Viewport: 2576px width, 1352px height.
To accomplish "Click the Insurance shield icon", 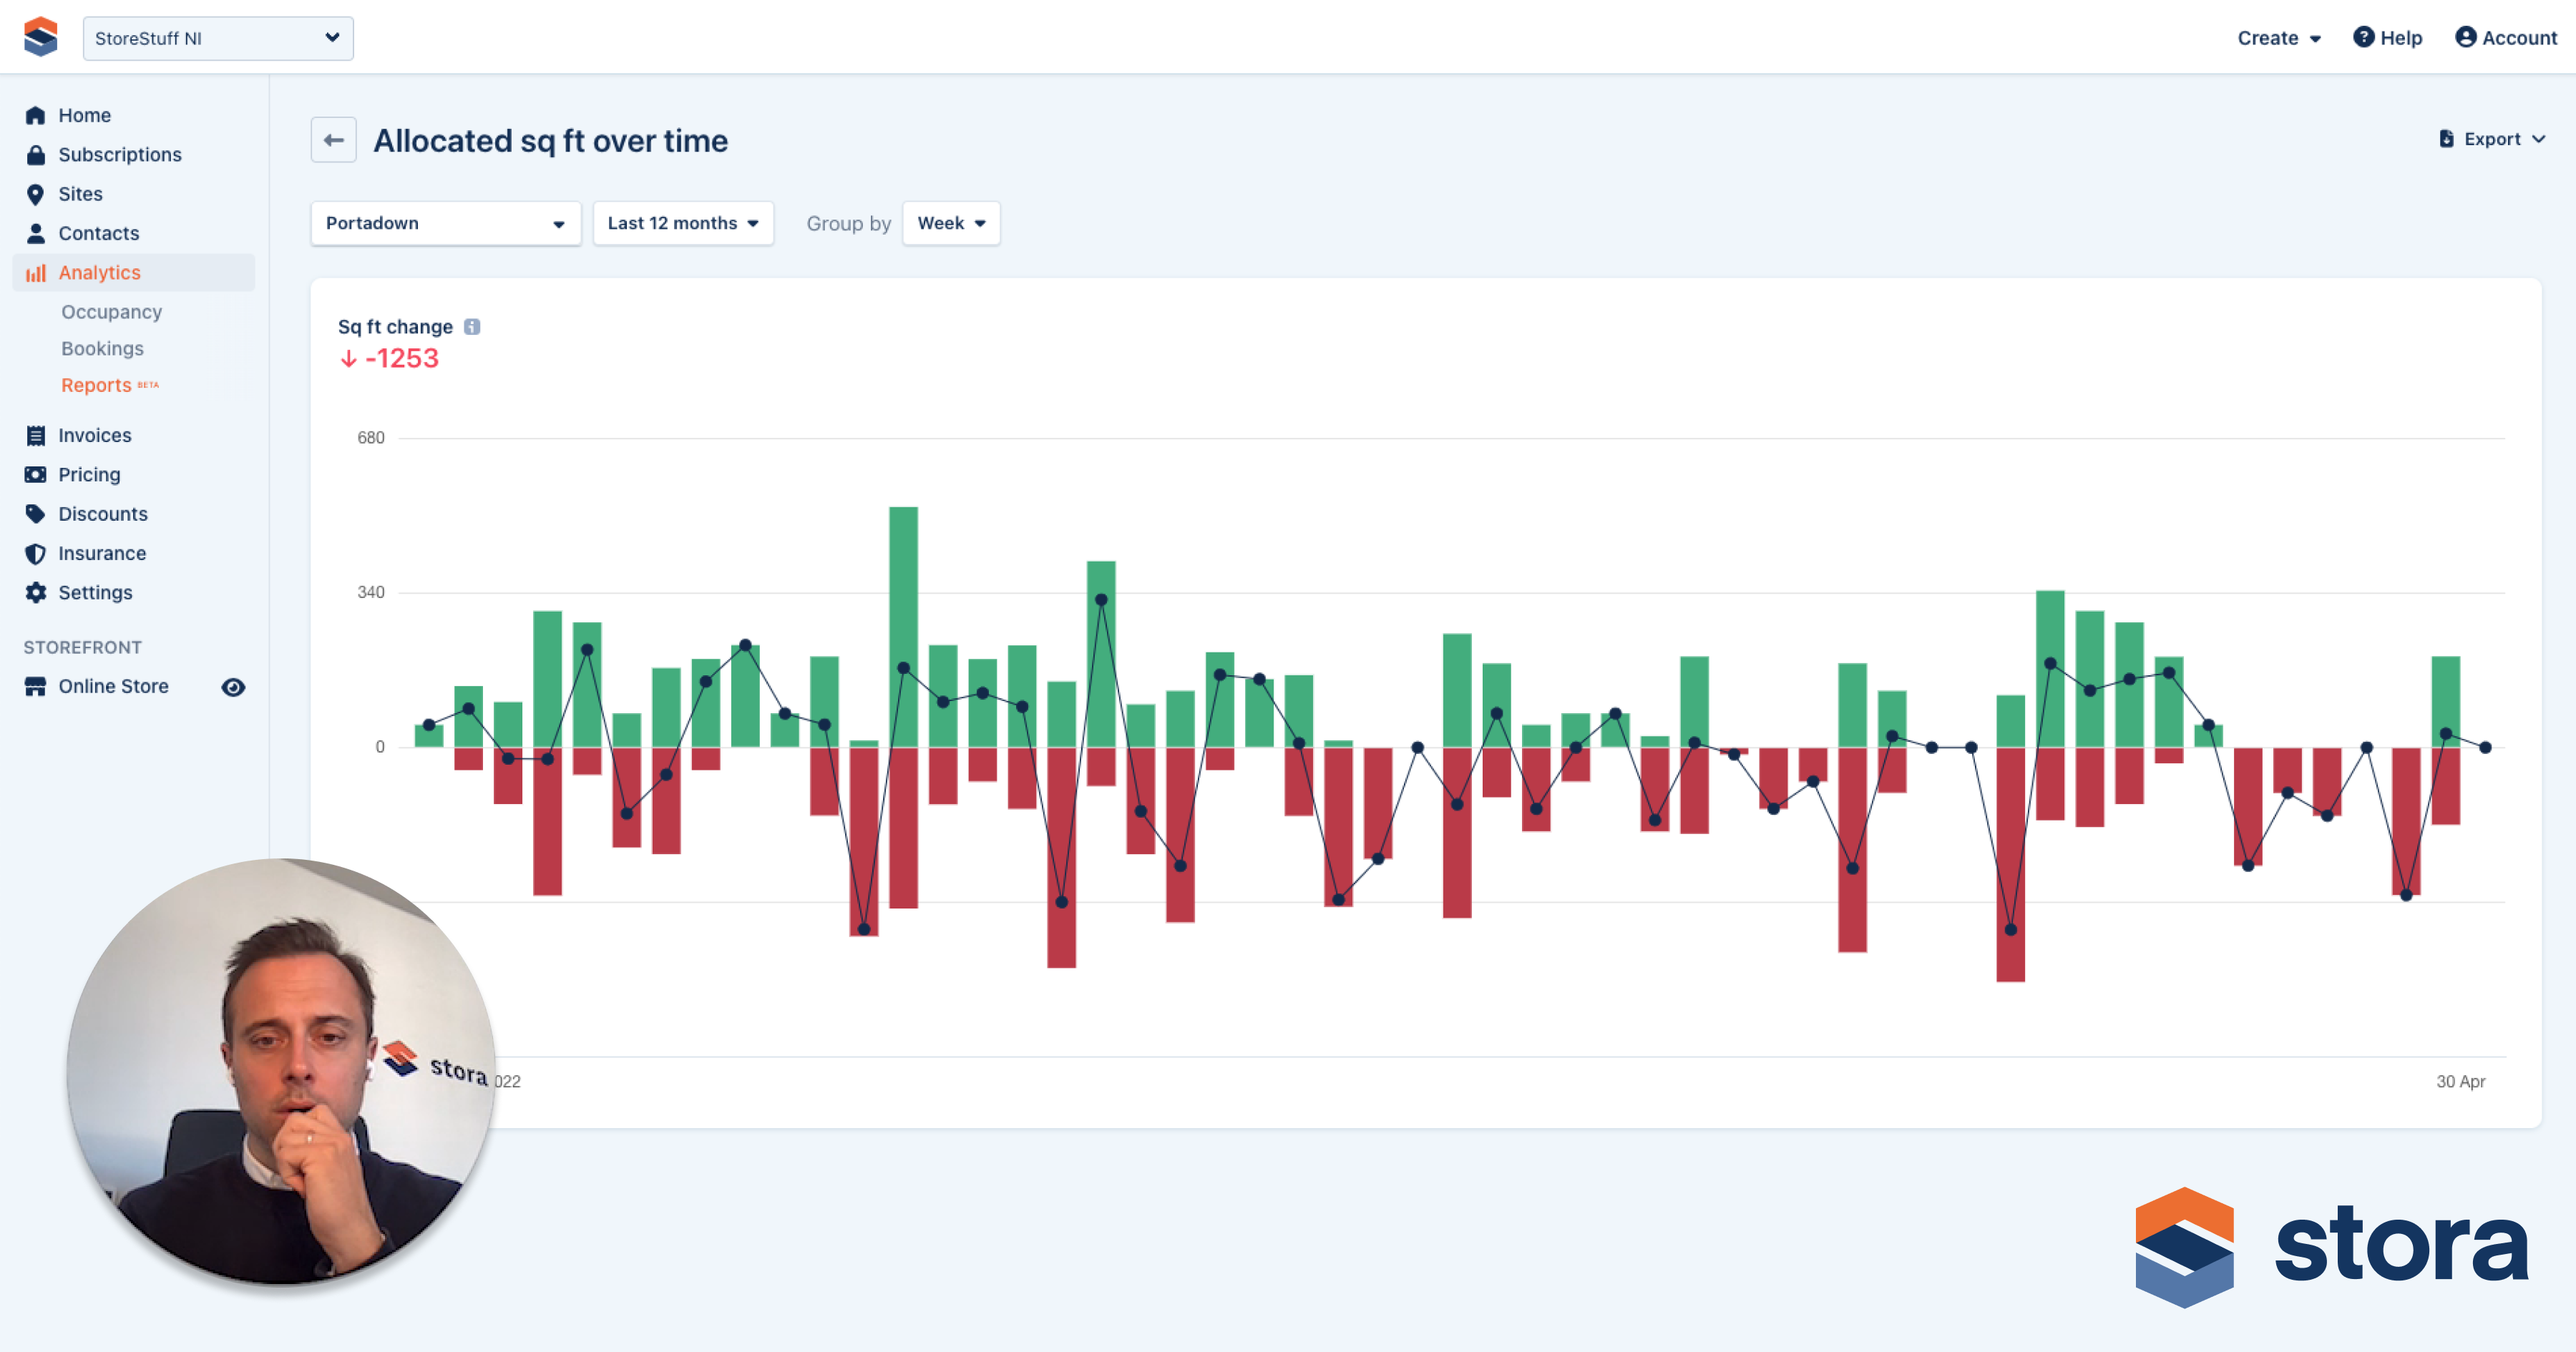I will tap(36, 553).
